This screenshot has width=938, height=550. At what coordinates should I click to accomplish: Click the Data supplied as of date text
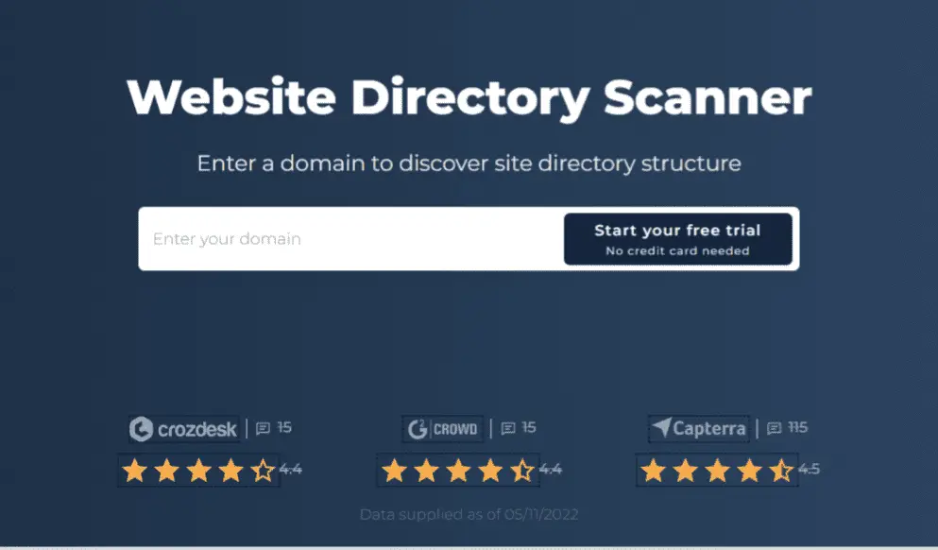(469, 515)
